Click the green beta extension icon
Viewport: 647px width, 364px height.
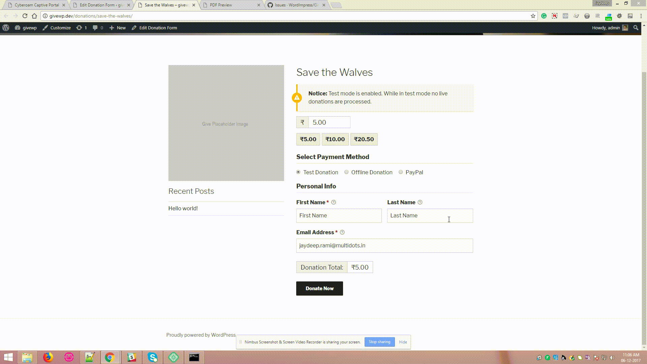[x=609, y=16]
